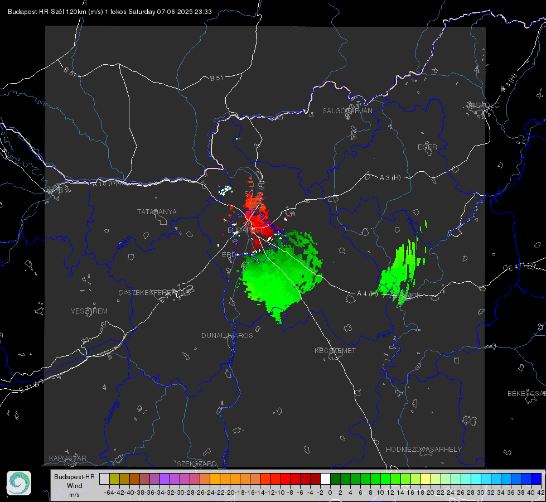
Task: Click the white zero-velocity swatch in the legend
Action: (x=325, y=479)
